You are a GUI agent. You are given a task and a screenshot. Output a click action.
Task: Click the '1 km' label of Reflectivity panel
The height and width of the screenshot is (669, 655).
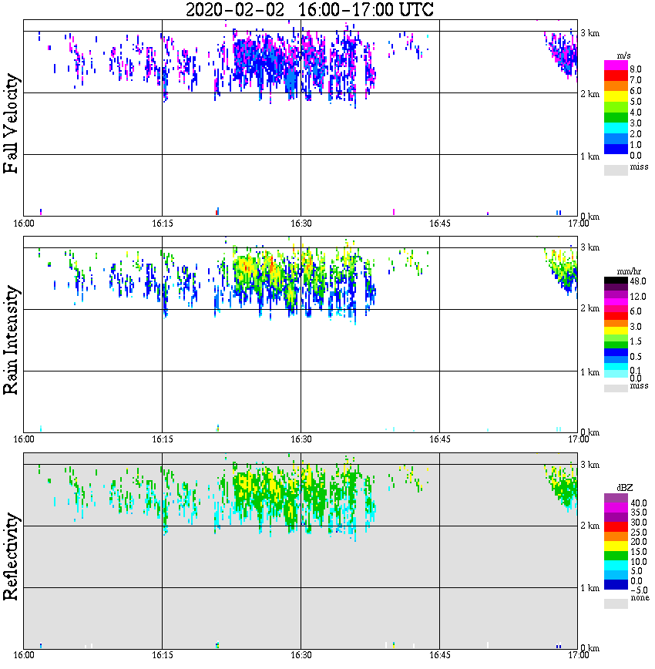pos(589,588)
